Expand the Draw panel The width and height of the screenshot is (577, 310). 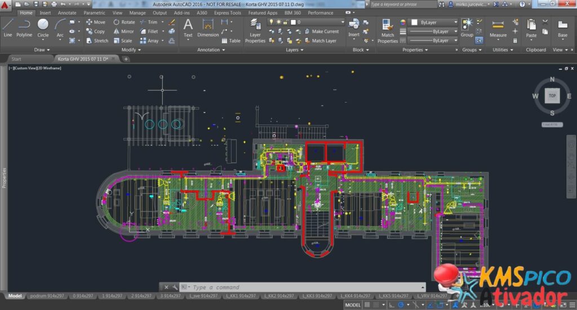point(42,50)
